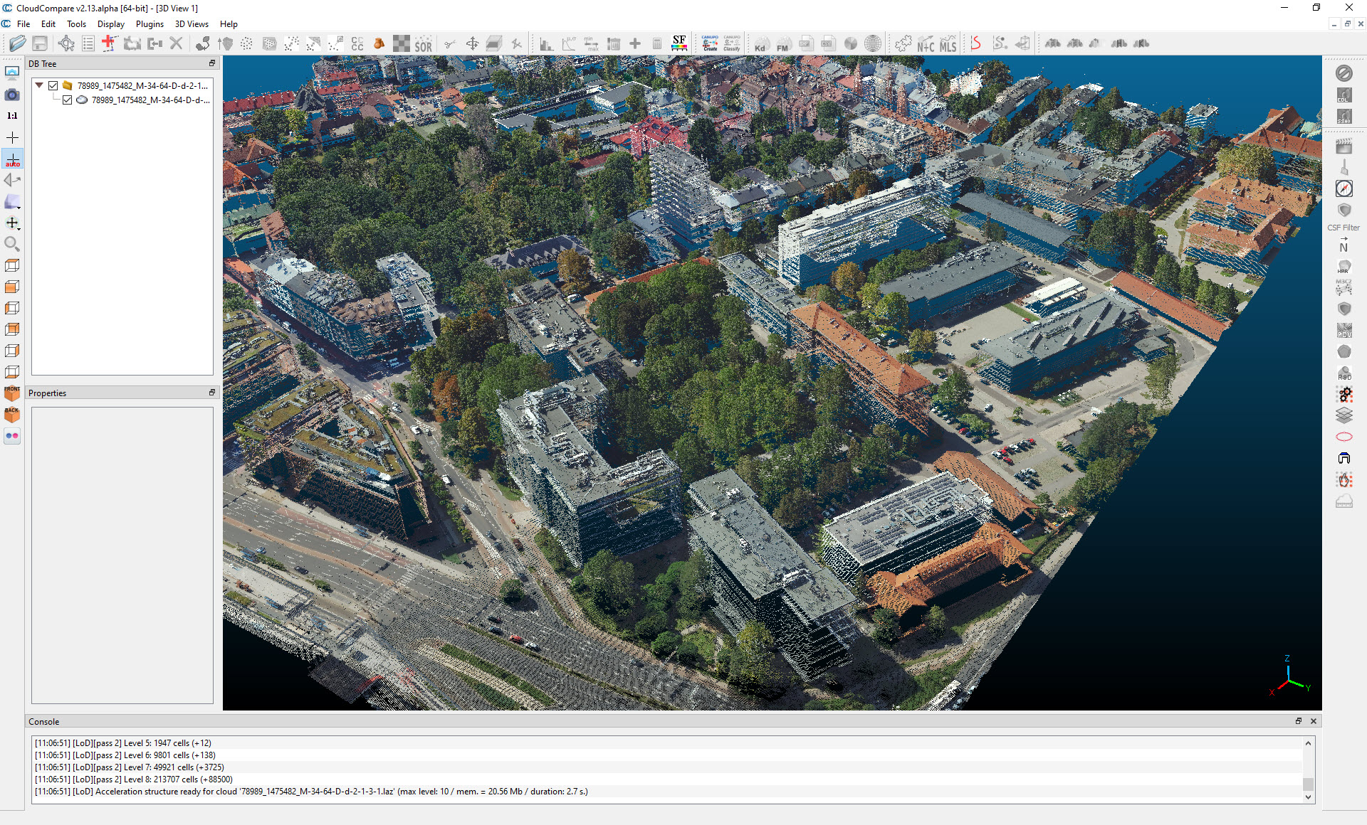Toggle auto pivot rotation center mode
The image size is (1367, 825).
tap(12, 159)
